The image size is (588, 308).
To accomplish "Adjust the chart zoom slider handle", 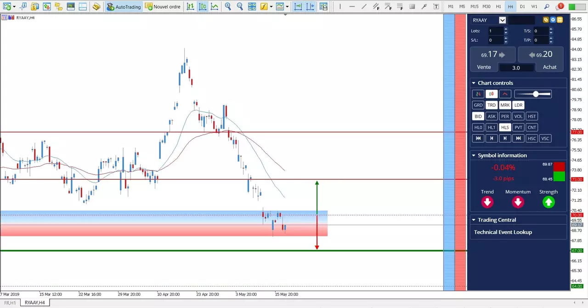I will [x=536, y=94].
